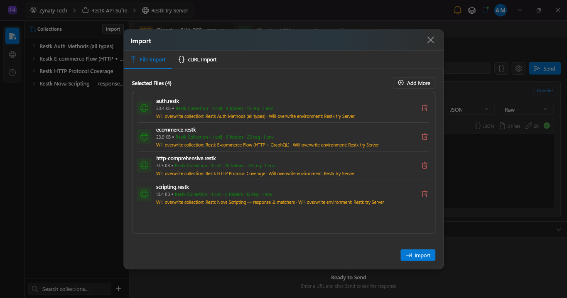Click the globe icon beside scripting.restk
Image resolution: width=567 pixels, height=298 pixels.
pos(144,194)
